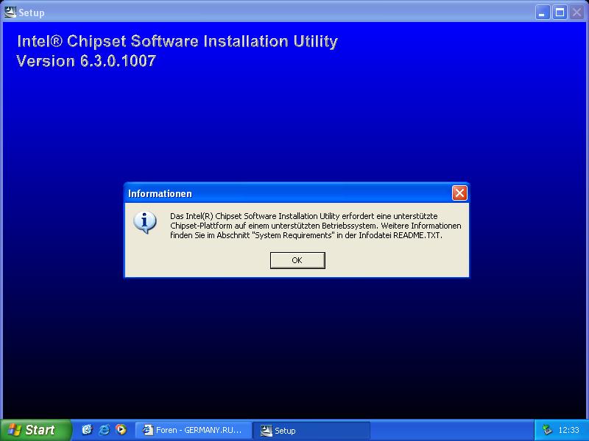
Task: Open Windows Media Player quick launch icon
Action: pos(121,429)
